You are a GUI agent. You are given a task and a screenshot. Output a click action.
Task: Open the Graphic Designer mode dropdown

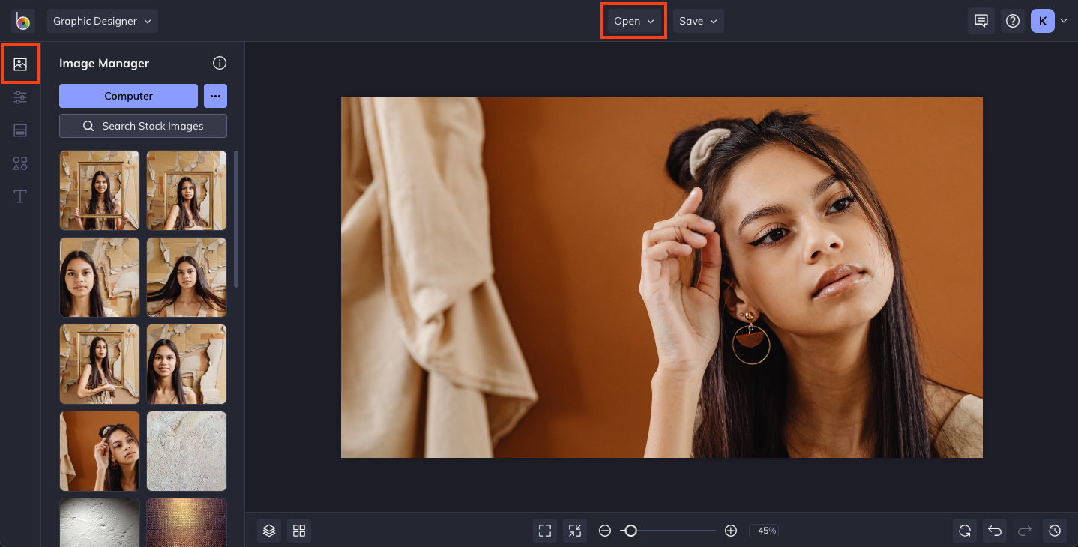(x=102, y=21)
